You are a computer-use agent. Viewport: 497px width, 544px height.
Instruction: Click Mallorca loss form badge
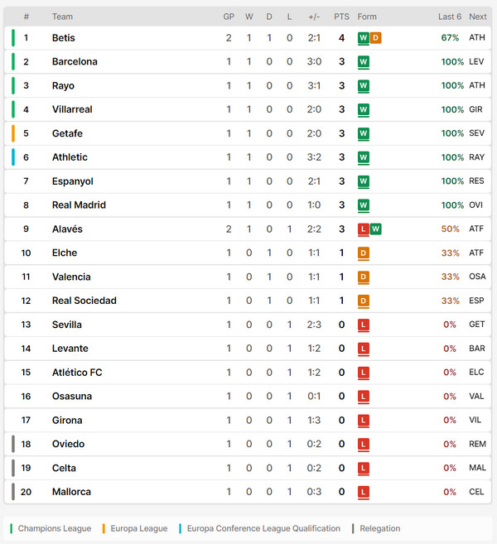pos(364,492)
